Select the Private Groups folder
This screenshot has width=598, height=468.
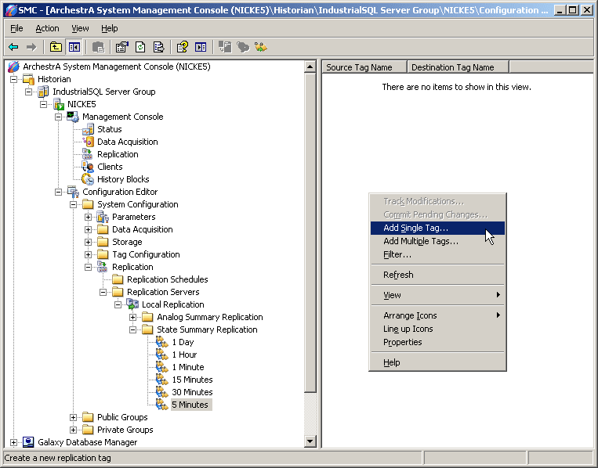click(125, 430)
